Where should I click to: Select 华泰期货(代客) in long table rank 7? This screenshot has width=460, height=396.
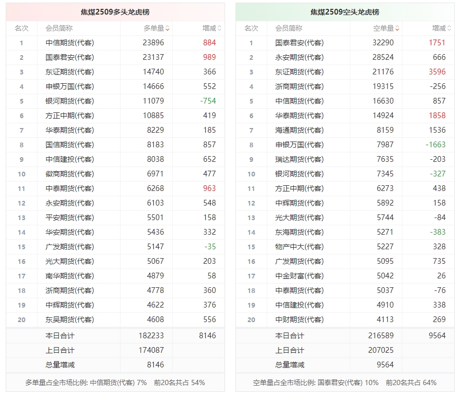click(70, 130)
